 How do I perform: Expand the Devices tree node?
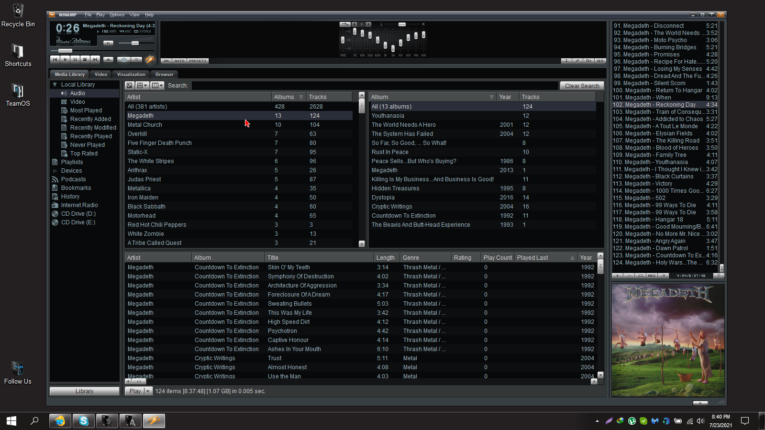tap(55, 171)
